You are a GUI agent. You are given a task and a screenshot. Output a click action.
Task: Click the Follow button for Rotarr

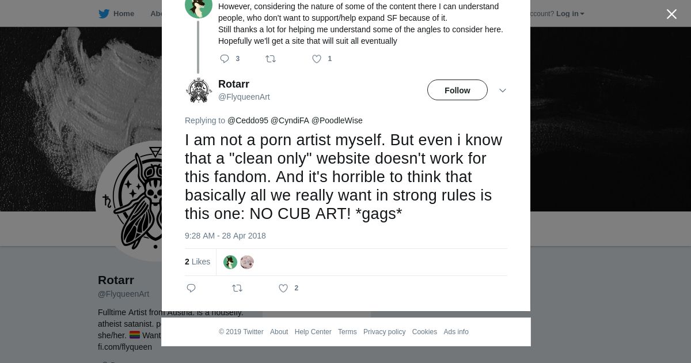pyautogui.click(x=457, y=90)
